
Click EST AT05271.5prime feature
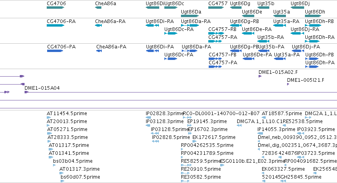[x=50, y=134]
